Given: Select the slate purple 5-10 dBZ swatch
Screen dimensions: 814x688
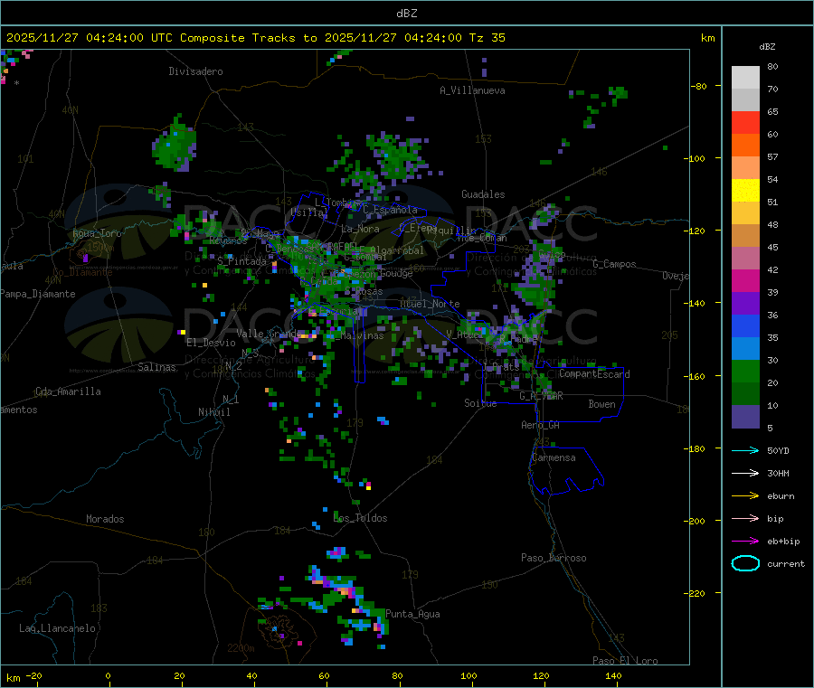Looking at the screenshot, I should point(745,417).
